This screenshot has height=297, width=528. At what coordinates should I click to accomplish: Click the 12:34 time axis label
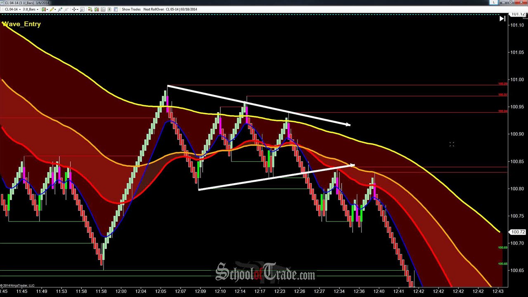click(339, 291)
